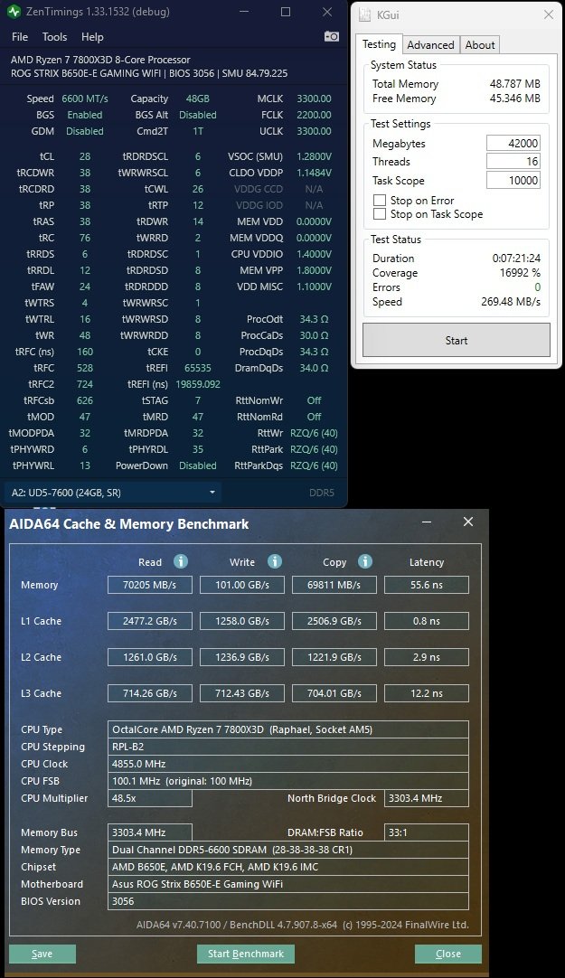The width and height of the screenshot is (565, 978).
Task: Click the Start Benchmark button
Action: click(246, 954)
